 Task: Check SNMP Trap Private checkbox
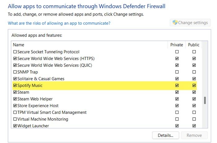pos(177,72)
